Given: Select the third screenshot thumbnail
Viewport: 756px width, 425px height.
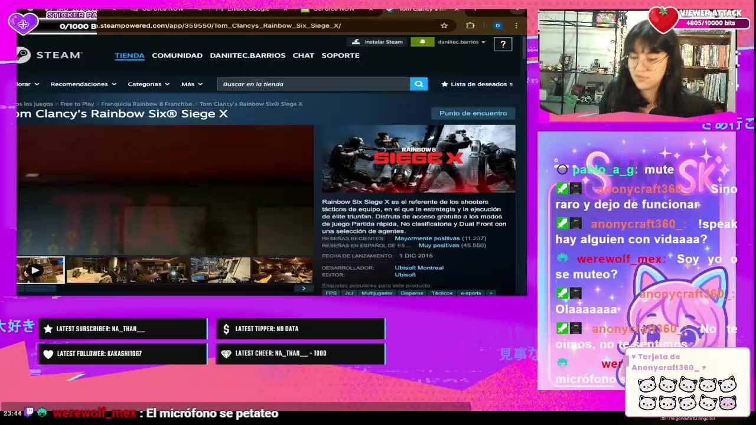Looking at the screenshot, I should [158, 270].
